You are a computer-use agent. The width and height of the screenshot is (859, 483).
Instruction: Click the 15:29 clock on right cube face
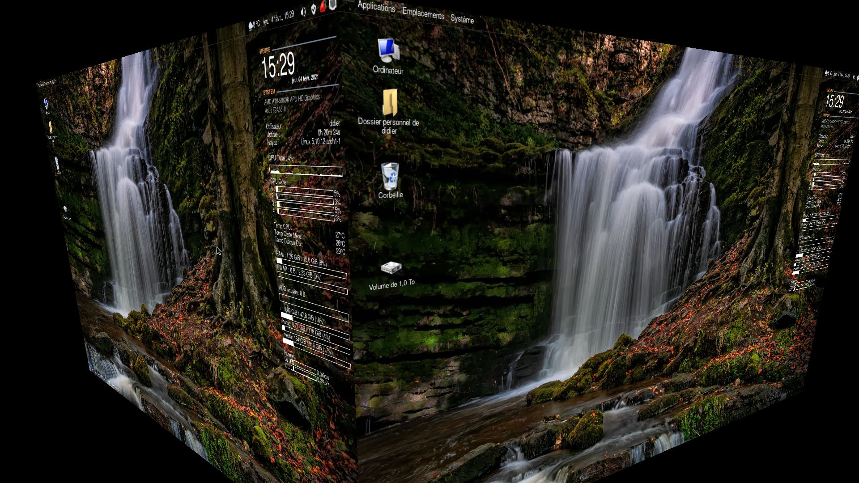click(x=834, y=101)
